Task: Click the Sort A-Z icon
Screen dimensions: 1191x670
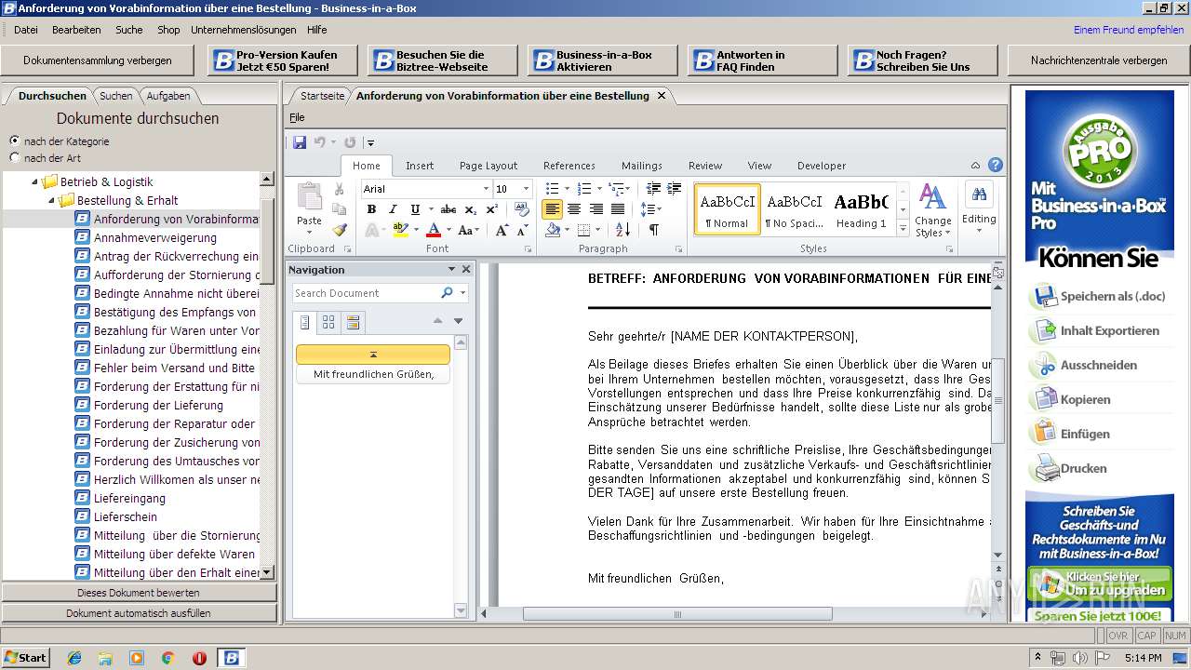Action: pyautogui.click(x=622, y=230)
